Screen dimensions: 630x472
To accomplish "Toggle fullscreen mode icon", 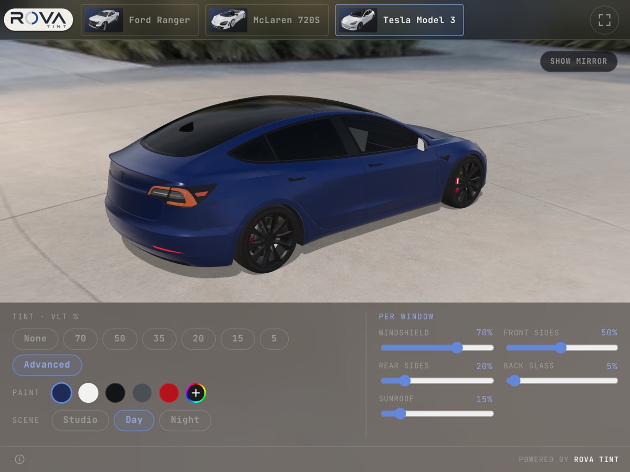I will 604,20.
